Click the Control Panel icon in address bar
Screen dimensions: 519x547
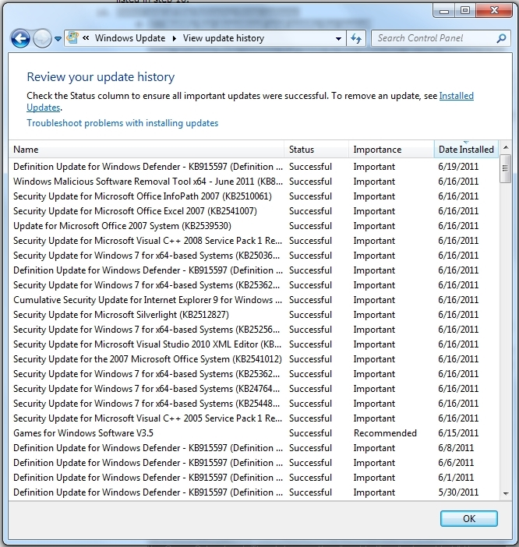coord(72,38)
